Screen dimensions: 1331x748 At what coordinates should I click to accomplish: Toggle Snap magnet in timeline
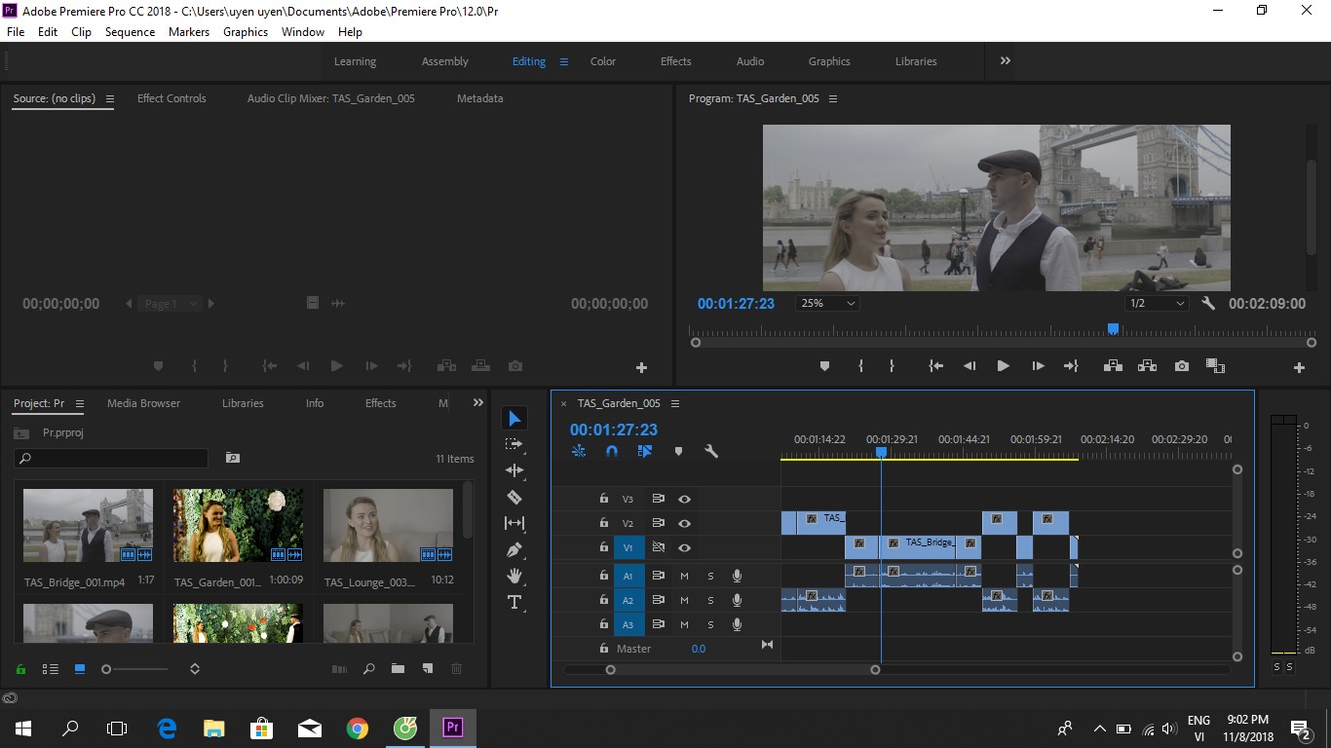point(612,451)
